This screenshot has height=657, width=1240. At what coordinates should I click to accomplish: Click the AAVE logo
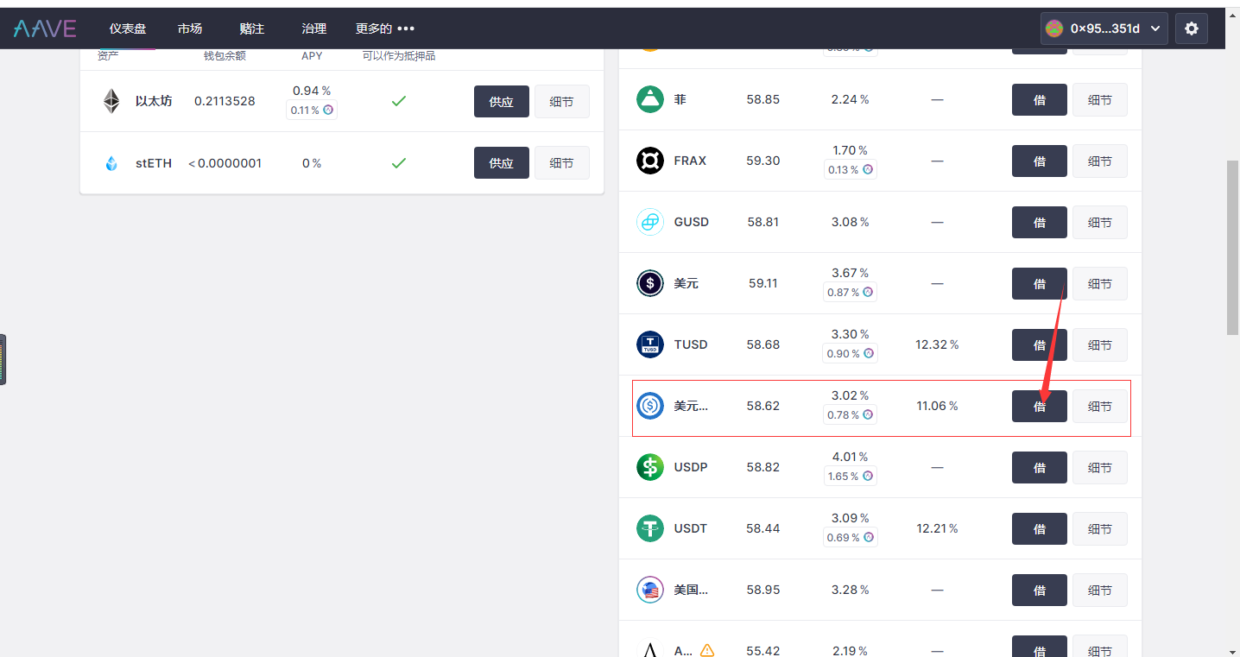click(x=45, y=28)
